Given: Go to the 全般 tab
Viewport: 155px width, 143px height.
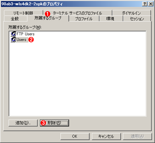Looking at the screenshot, I should pyautogui.click(x=15, y=18).
